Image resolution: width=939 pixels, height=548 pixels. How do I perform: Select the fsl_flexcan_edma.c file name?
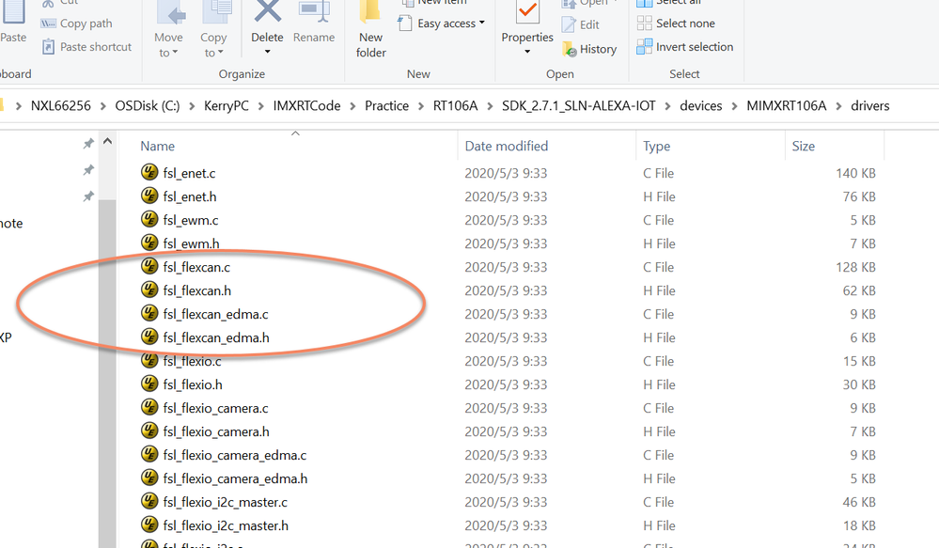tap(215, 314)
